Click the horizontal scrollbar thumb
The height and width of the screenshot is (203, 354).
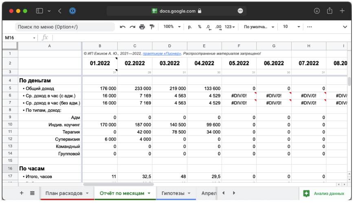119,185
